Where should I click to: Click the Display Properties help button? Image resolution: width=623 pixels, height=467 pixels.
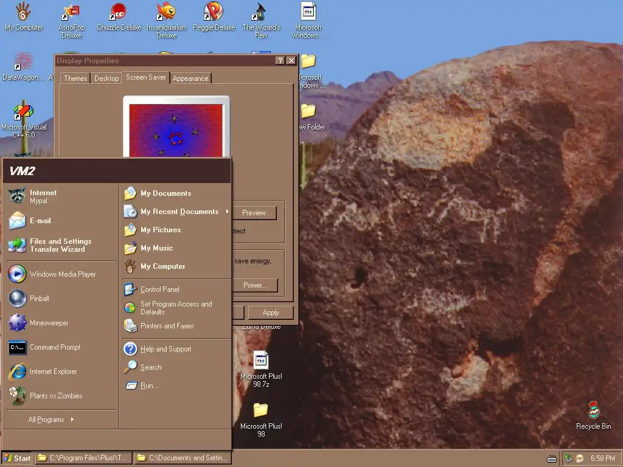pyautogui.click(x=280, y=60)
